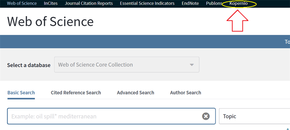Click the cut-off Tools menu in the blue bar
290x130 pixels.
point(287,42)
